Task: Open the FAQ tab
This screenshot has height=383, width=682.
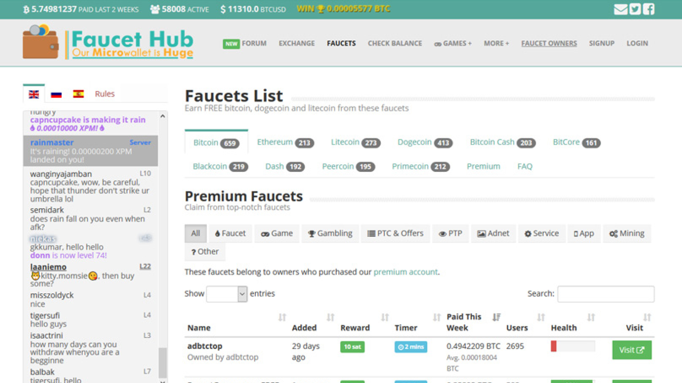Action: [x=525, y=166]
